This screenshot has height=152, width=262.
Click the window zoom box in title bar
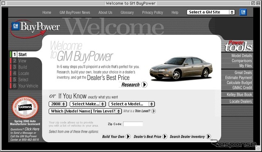coord(253,3)
